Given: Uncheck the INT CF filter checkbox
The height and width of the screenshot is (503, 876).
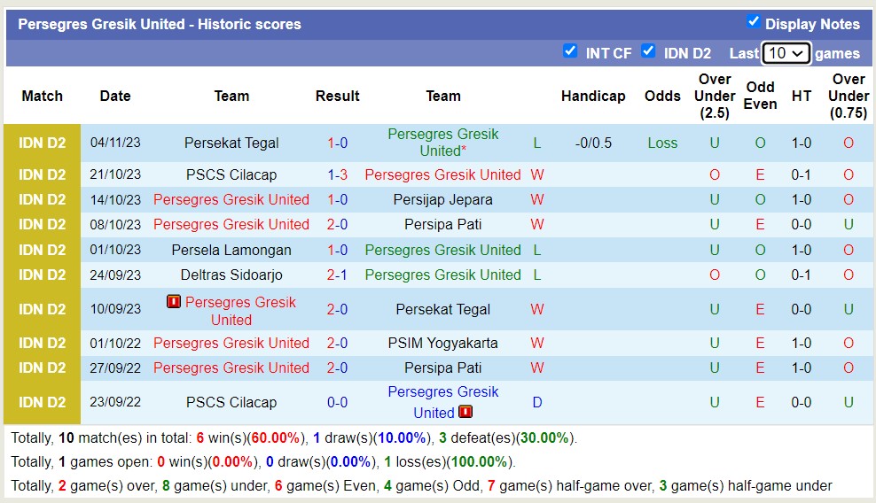Looking at the screenshot, I should (x=570, y=50).
